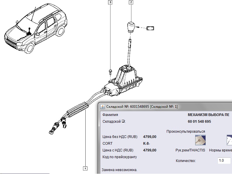232x174 pixels.
Task: Click part callout number 3
Action: pyautogui.click(x=110, y=3)
